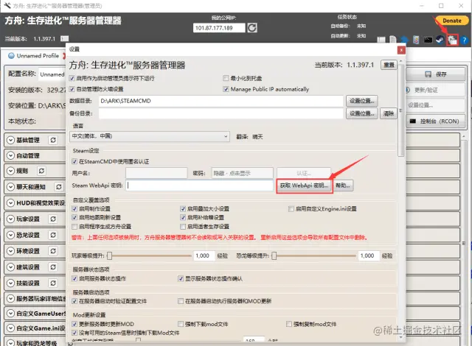Refresh the public IP address
The image size is (472, 346).
coord(252,28)
